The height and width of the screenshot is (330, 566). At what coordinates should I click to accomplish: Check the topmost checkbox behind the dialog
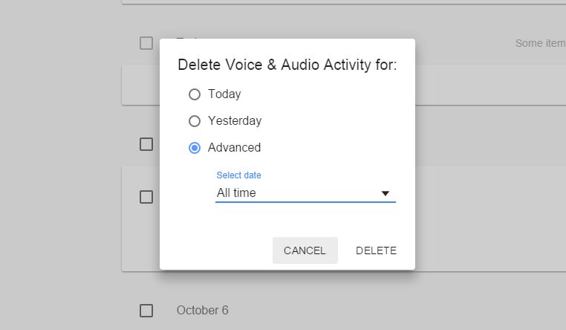pos(146,43)
